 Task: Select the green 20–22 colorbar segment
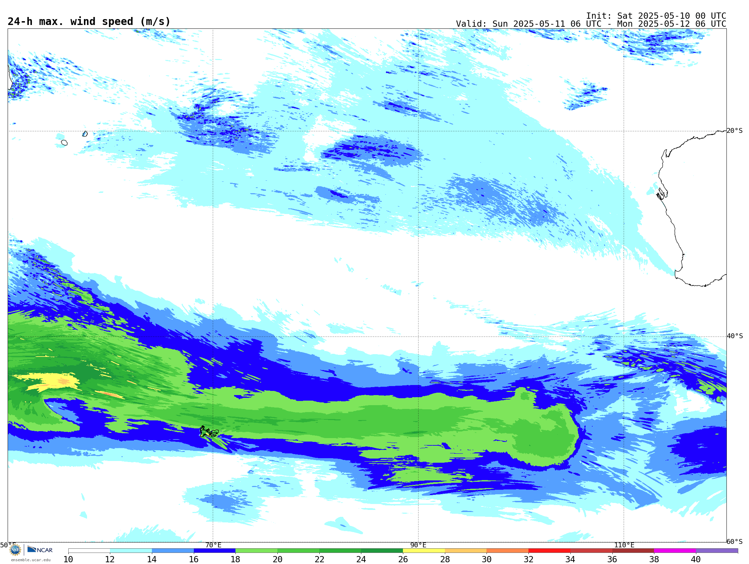click(298, 551)
